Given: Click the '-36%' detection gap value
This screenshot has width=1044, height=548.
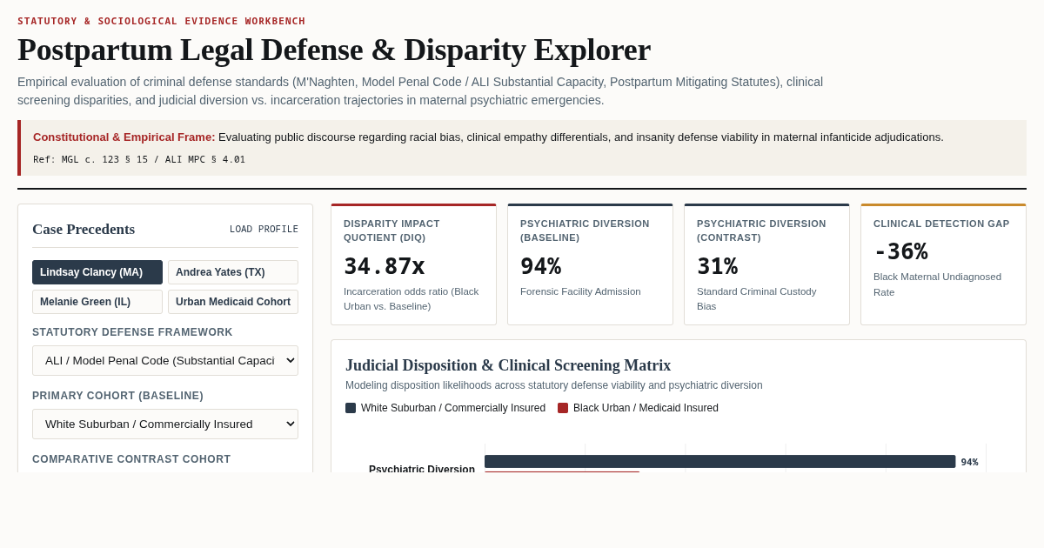Looking at the screenshot, I should pos(900,251).
